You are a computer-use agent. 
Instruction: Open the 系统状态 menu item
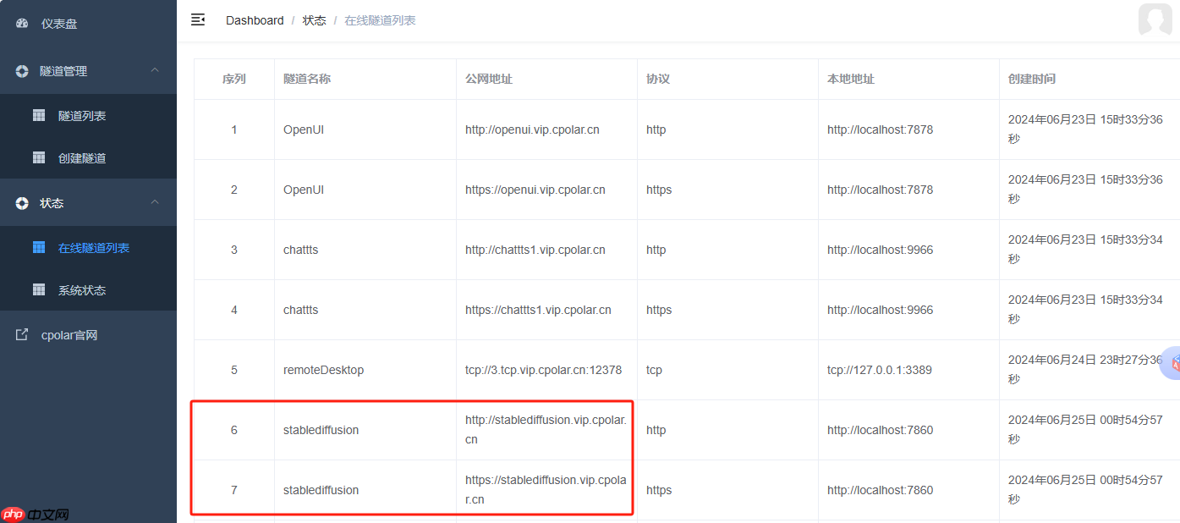(88, 289)
